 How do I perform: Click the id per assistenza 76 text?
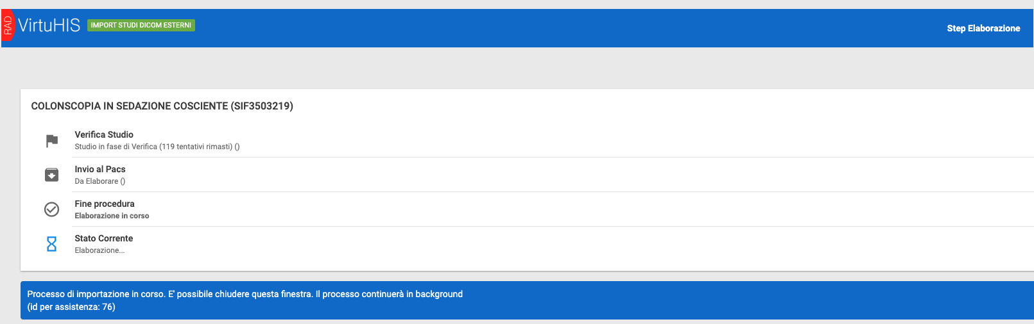pos(71,307)
